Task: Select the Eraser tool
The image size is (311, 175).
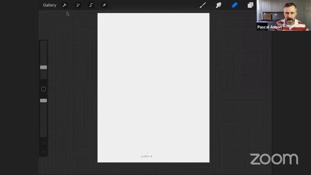Action: pos(234,5)
